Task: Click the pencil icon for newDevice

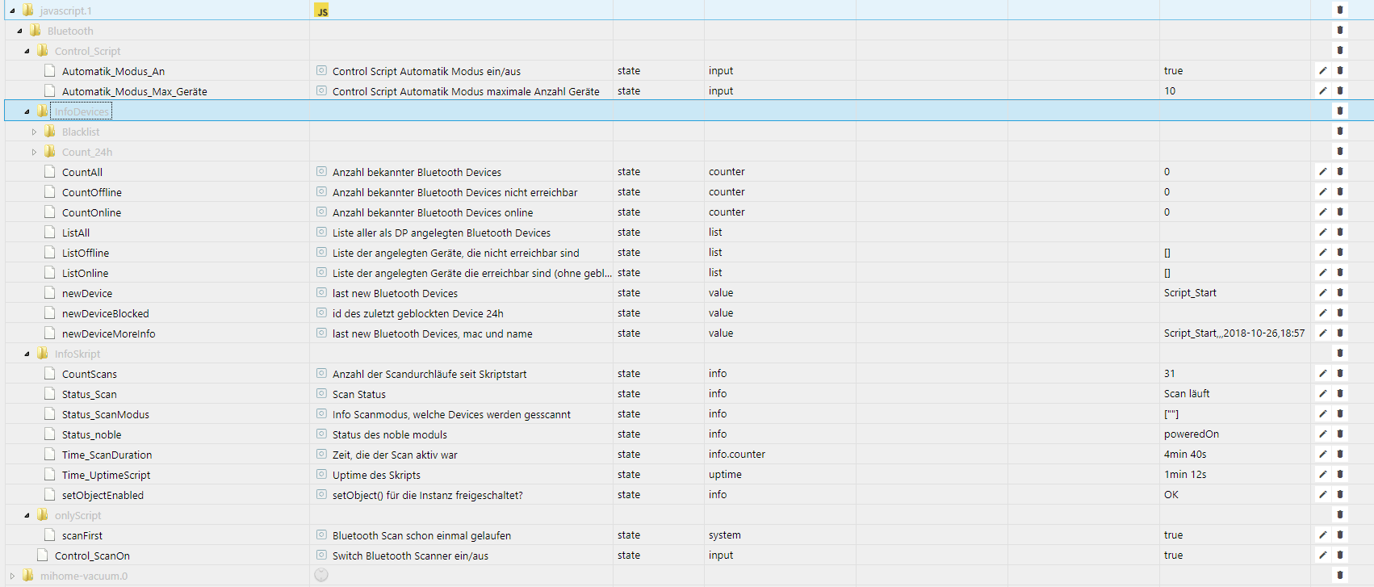Action: tap(1322, 293)
